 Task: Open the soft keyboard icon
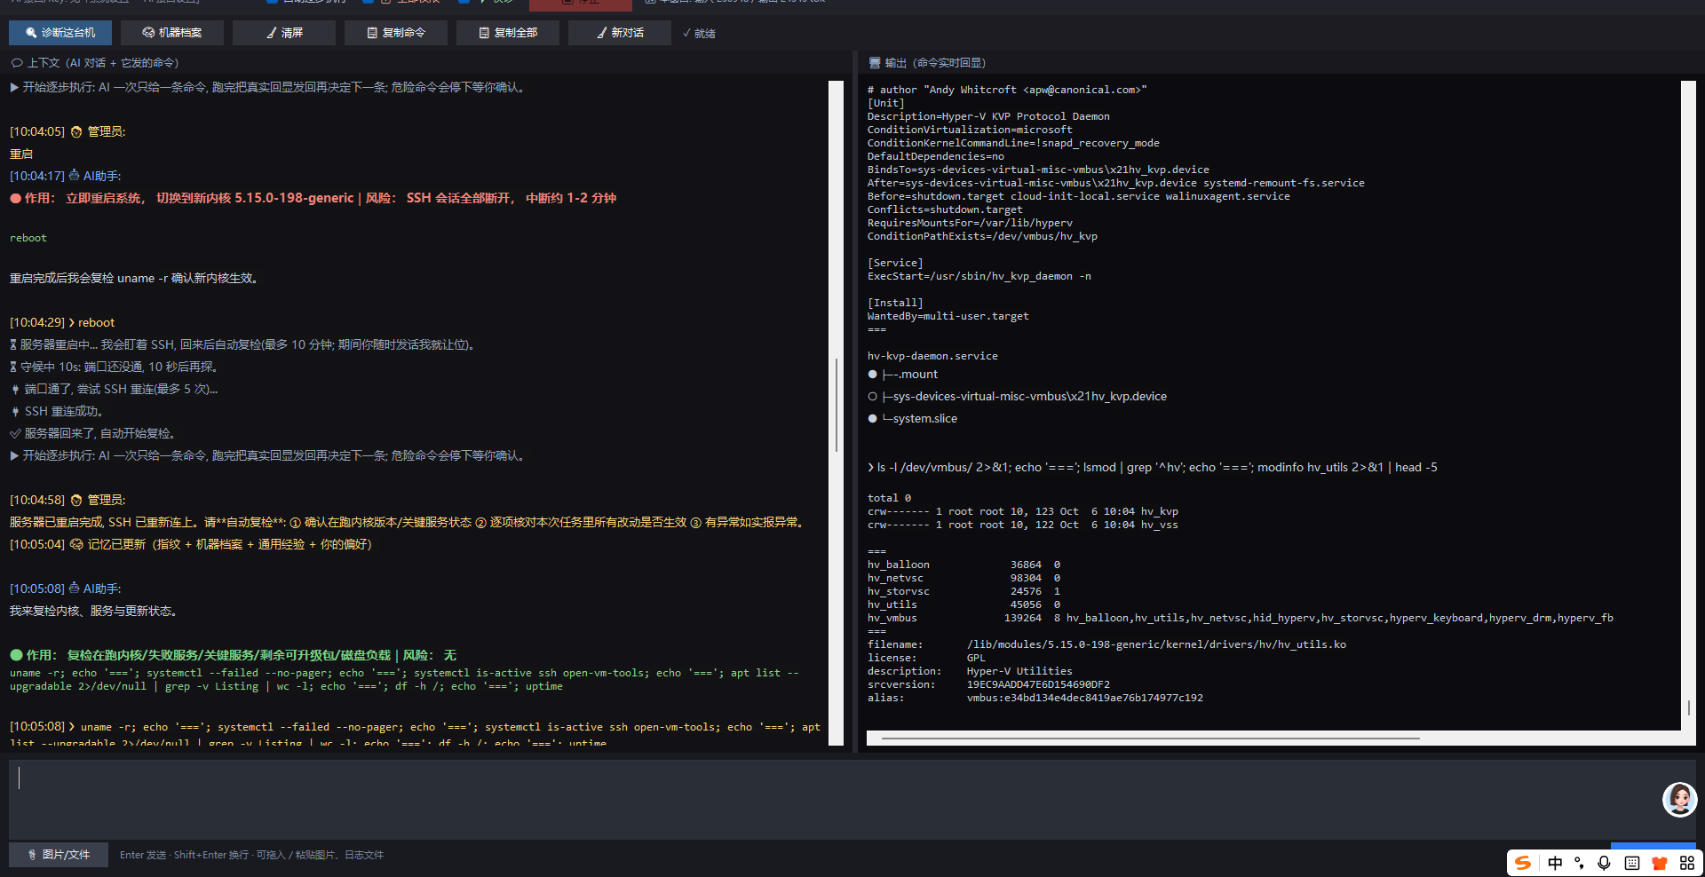click(1631, 863)
